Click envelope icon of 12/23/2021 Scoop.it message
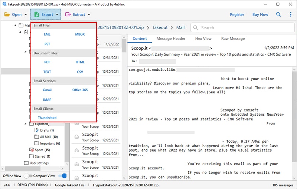The image size is (297, 189). click(x=76, y=164)
